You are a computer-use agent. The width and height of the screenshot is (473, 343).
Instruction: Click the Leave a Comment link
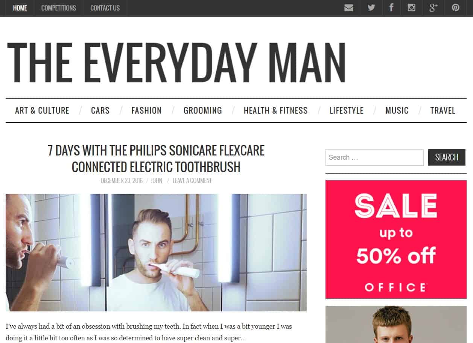tap(192, 180)
